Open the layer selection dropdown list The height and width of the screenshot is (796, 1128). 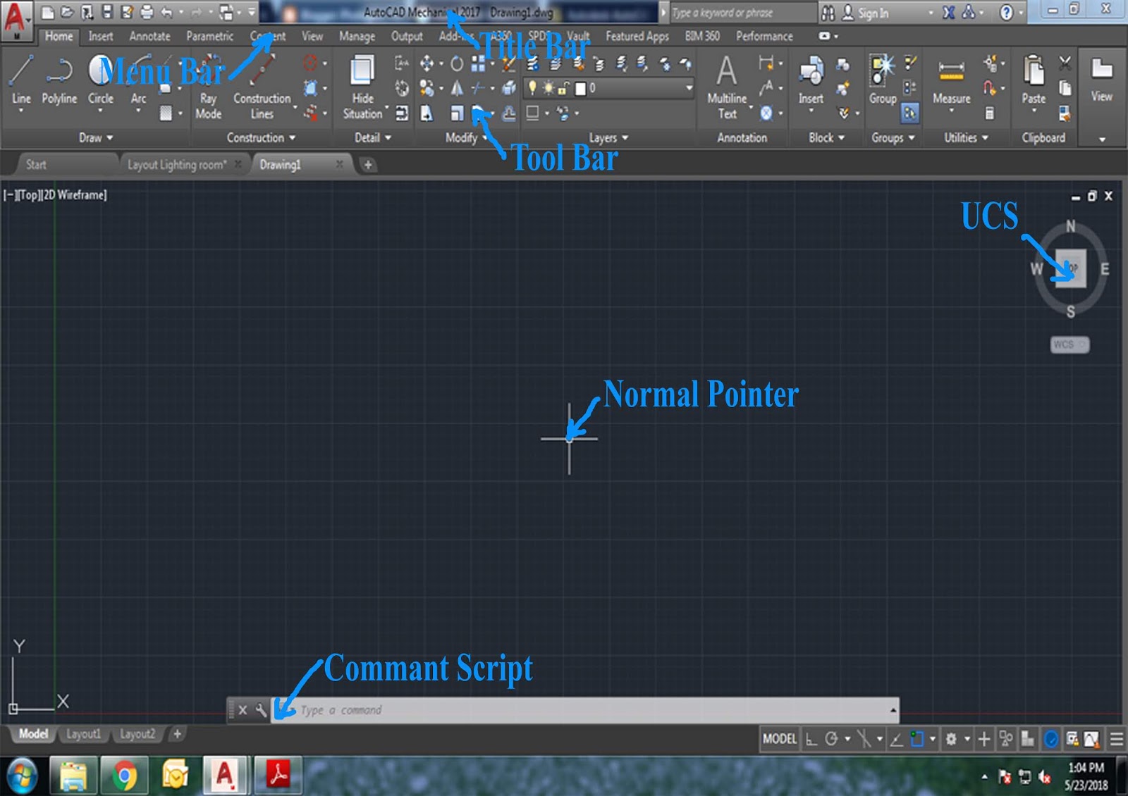point(689,89)
